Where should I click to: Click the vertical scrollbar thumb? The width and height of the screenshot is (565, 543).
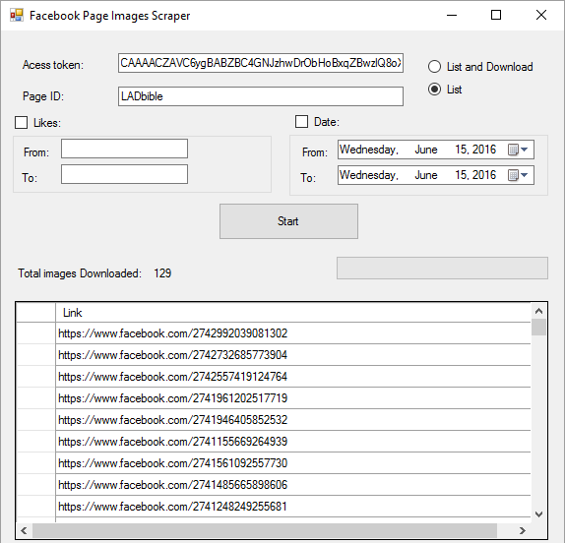[538, 327]
